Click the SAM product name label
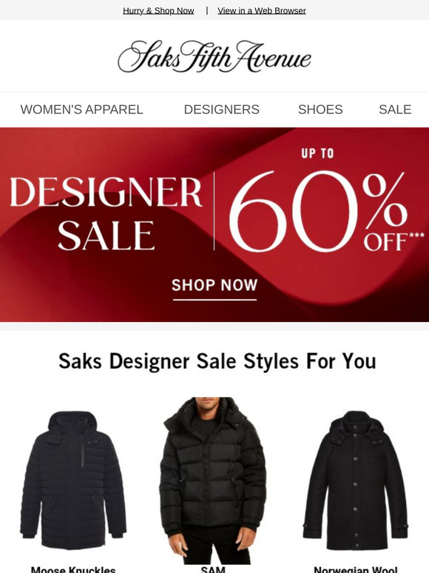429x573 pixels. (213, 569)
